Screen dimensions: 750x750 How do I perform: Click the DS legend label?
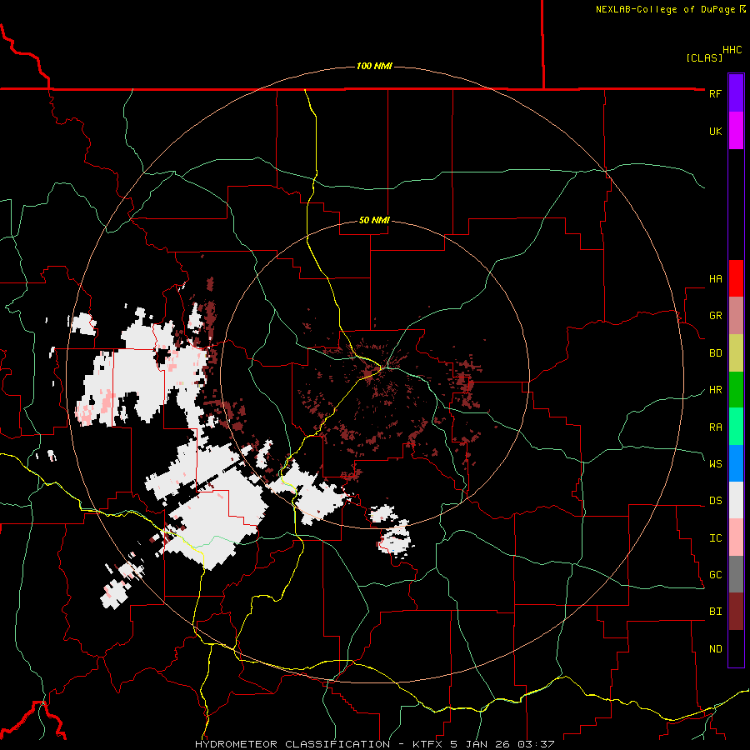tap(715, 501)
